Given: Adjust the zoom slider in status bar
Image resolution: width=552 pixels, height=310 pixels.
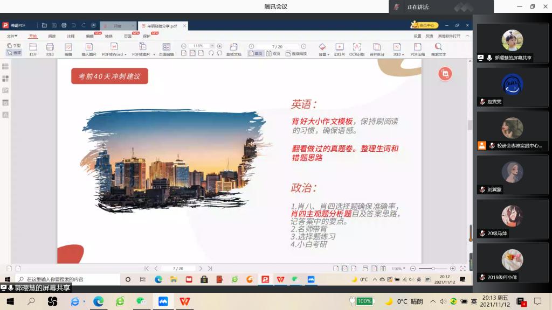Looking at the screenshot, I should [x=432, y=269].
